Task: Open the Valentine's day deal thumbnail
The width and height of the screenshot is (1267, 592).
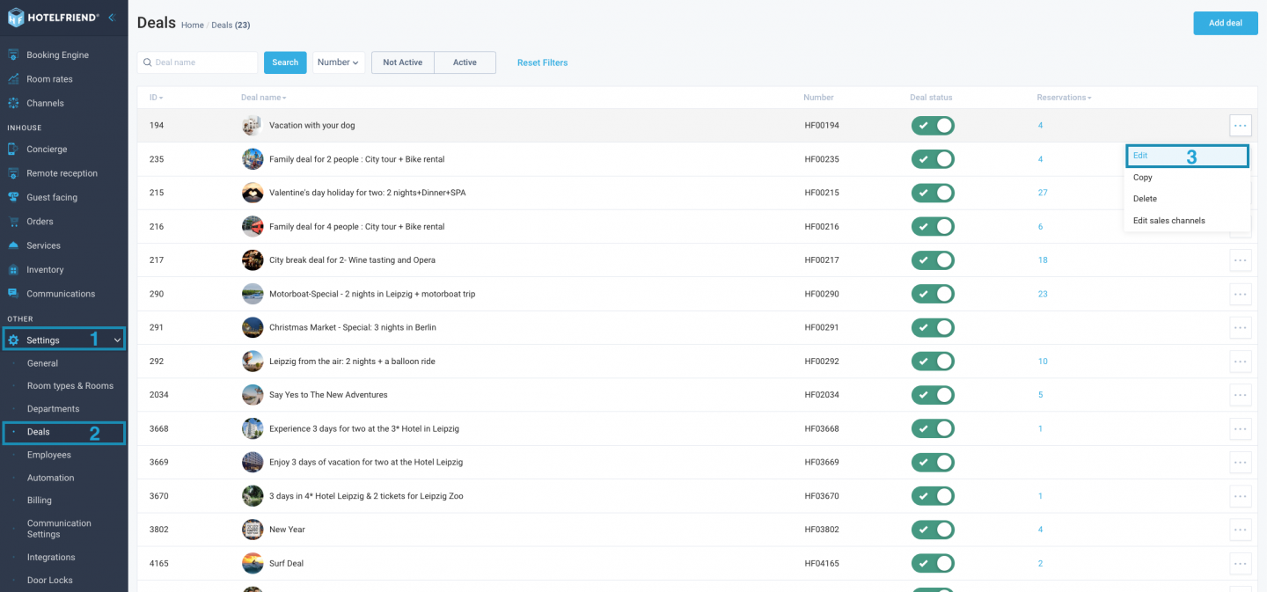Action: pos(253,193)
